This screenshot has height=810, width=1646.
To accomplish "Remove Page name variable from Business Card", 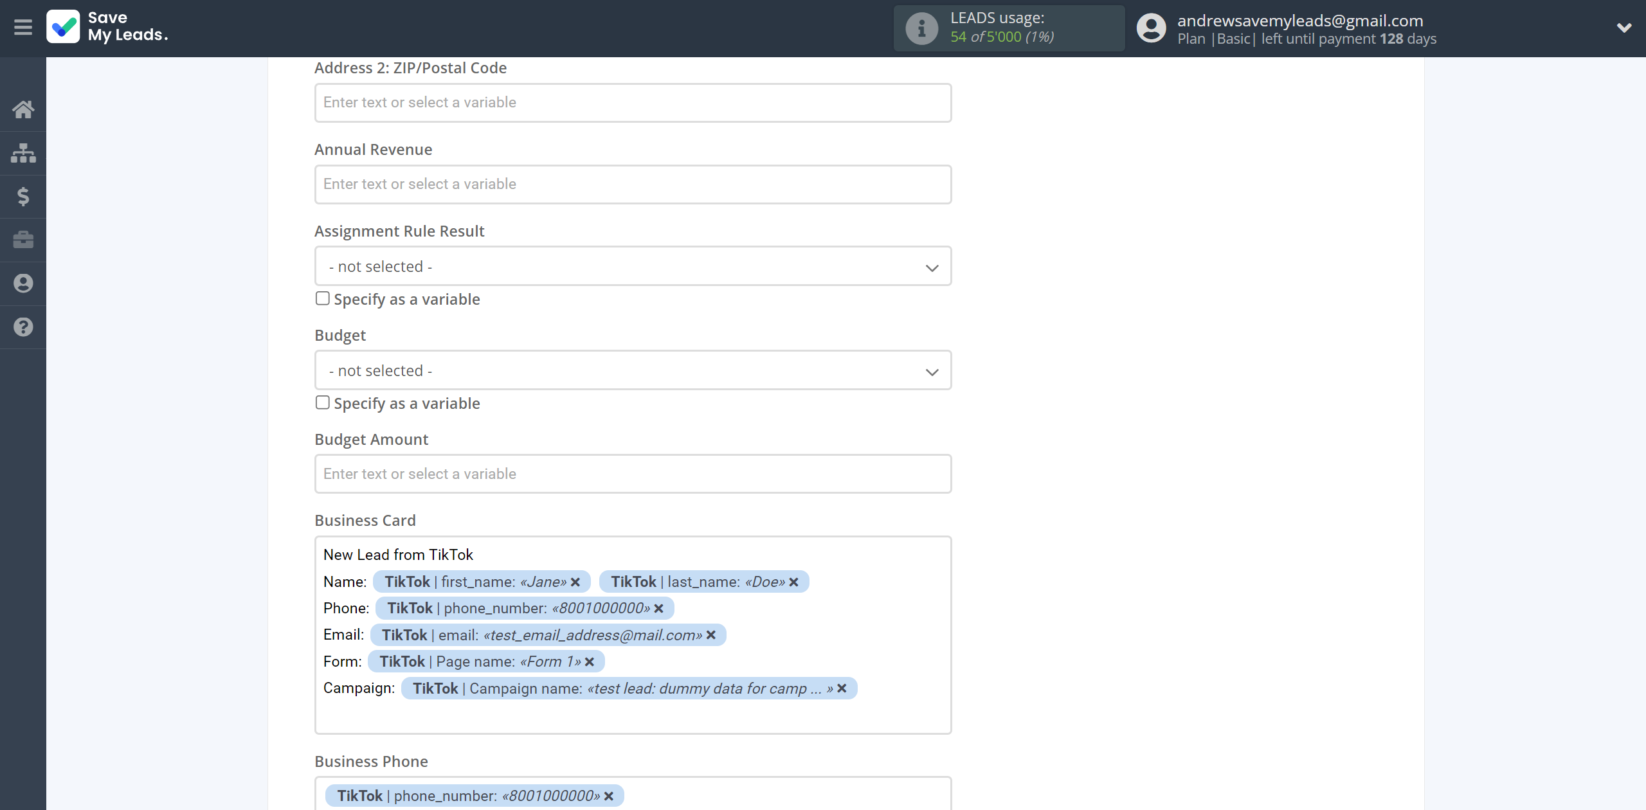I will [590, 661].
